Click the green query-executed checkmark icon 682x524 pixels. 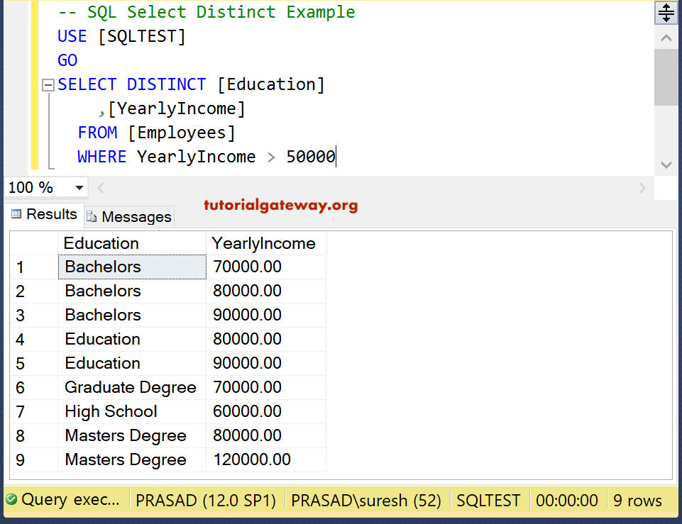[11, 499]
